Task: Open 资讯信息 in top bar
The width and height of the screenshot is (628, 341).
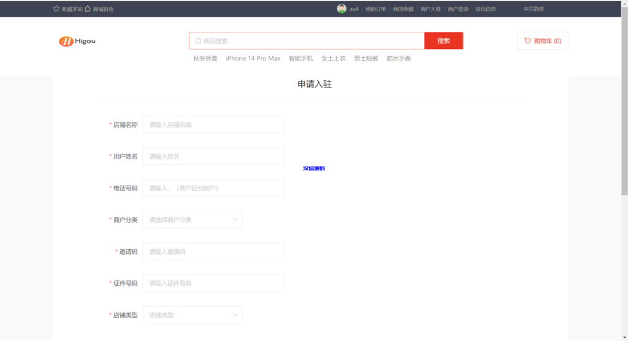Action: coord(486,9)
